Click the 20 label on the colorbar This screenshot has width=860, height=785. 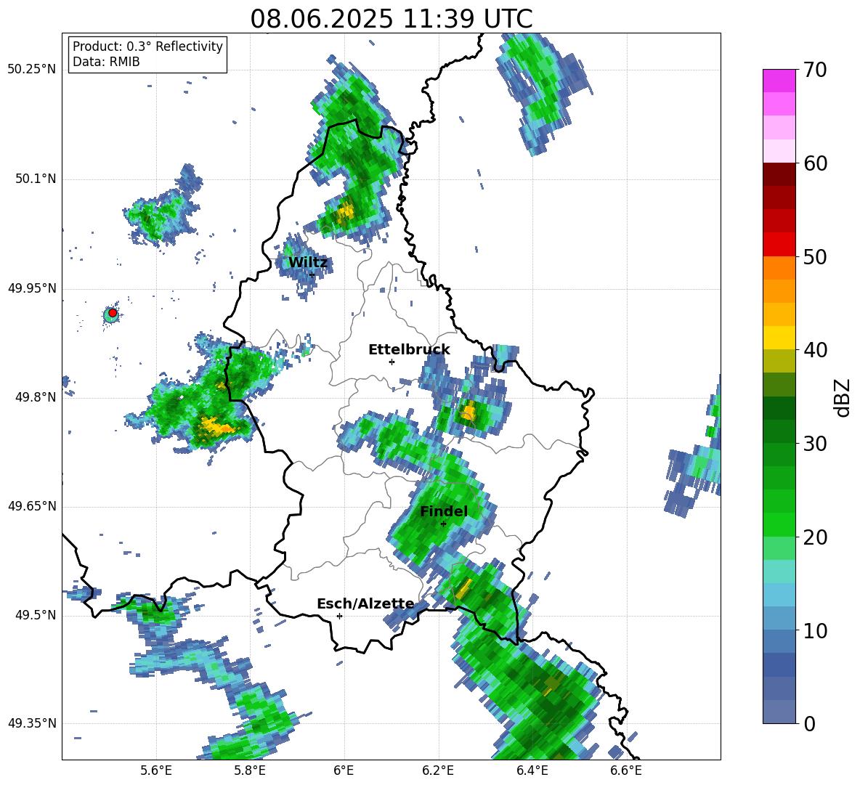[814, 537]
